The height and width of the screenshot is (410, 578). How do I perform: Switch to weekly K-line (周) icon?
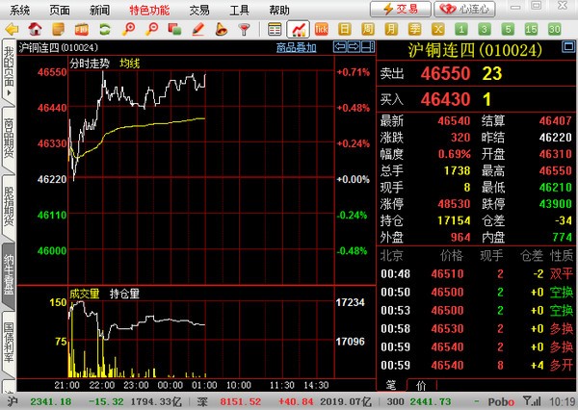point(368,29)
